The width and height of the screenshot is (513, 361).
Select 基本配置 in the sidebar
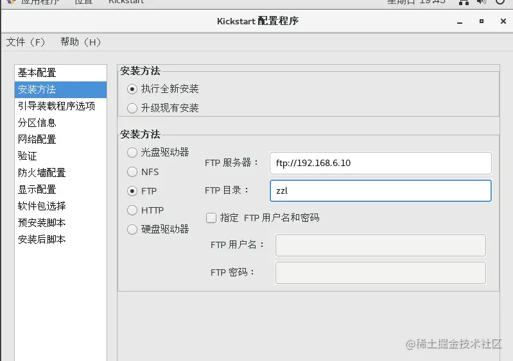pyautogui.click(x=60, y=72)
